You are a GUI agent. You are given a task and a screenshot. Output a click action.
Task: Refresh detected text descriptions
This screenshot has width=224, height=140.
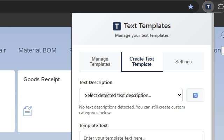(x=195, y=95)
